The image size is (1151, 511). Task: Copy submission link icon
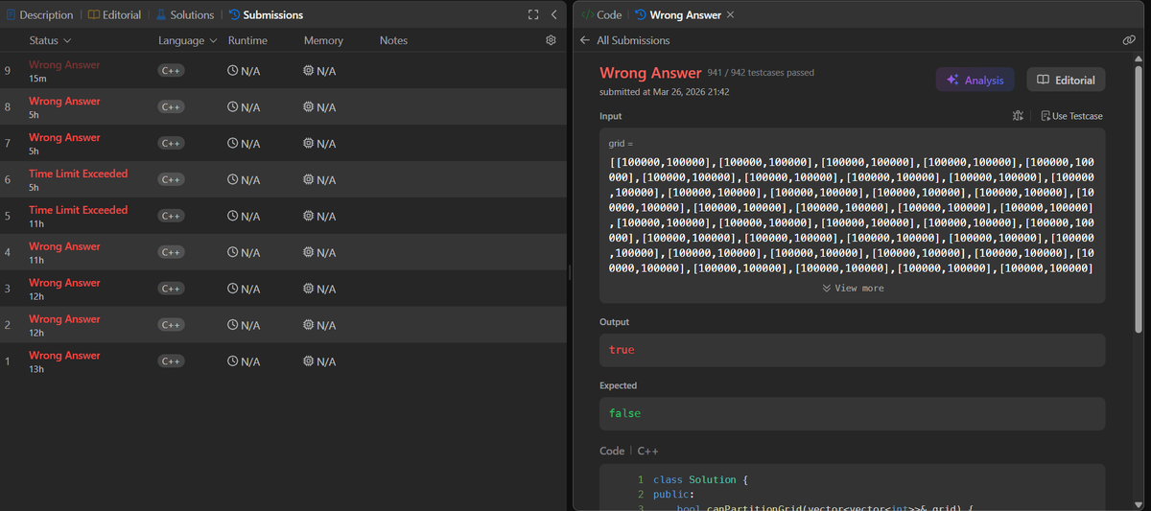coord(1129,40)
